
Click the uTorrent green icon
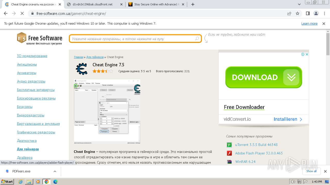[229, 145]
